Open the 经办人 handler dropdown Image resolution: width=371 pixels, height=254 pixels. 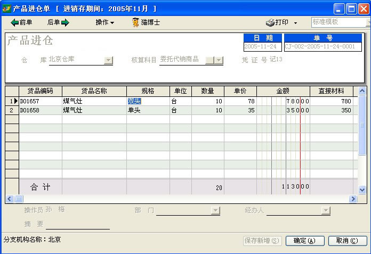(x=326, y=210)
